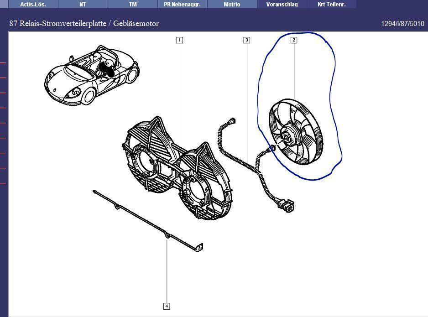Open the Actis-Lös. tab
Screen dimensions: 428x317
point(33,5)
